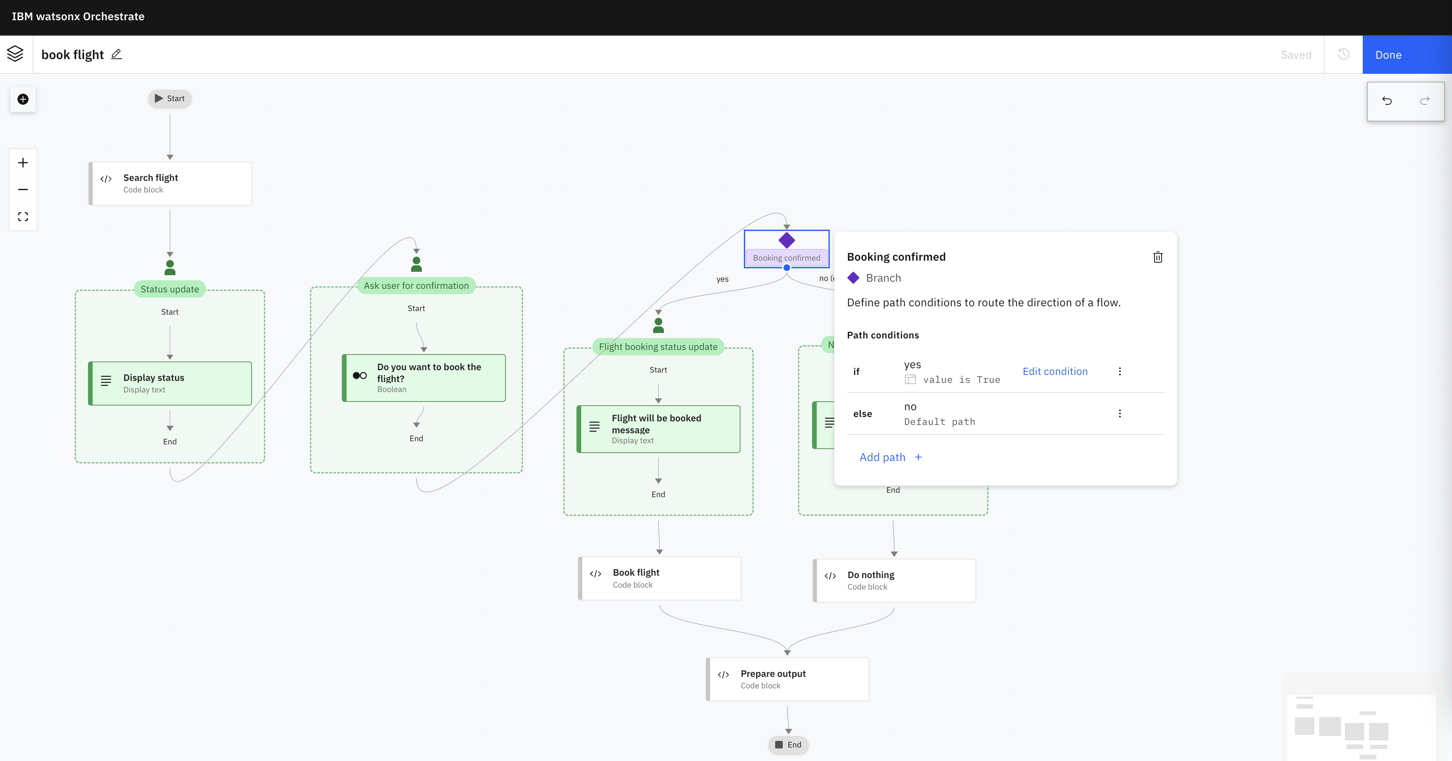Screen dimensions: 1452x761
Task: Click user icon above Status update
Action: click(x=170, y=267)
